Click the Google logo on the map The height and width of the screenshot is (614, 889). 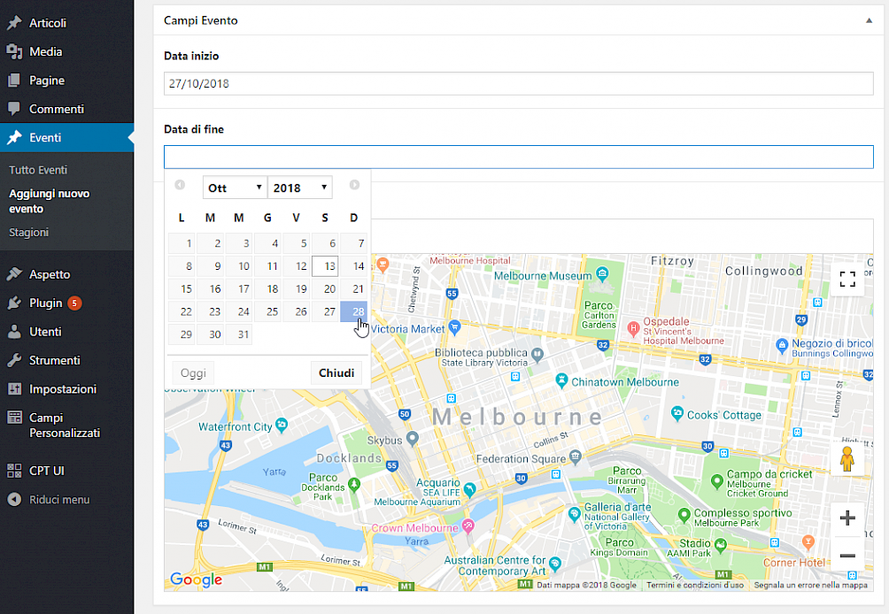(196, 579)
